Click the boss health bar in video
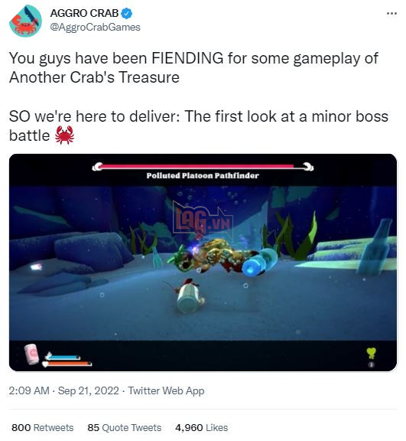The image size is (406, 441). click(203, 167)
